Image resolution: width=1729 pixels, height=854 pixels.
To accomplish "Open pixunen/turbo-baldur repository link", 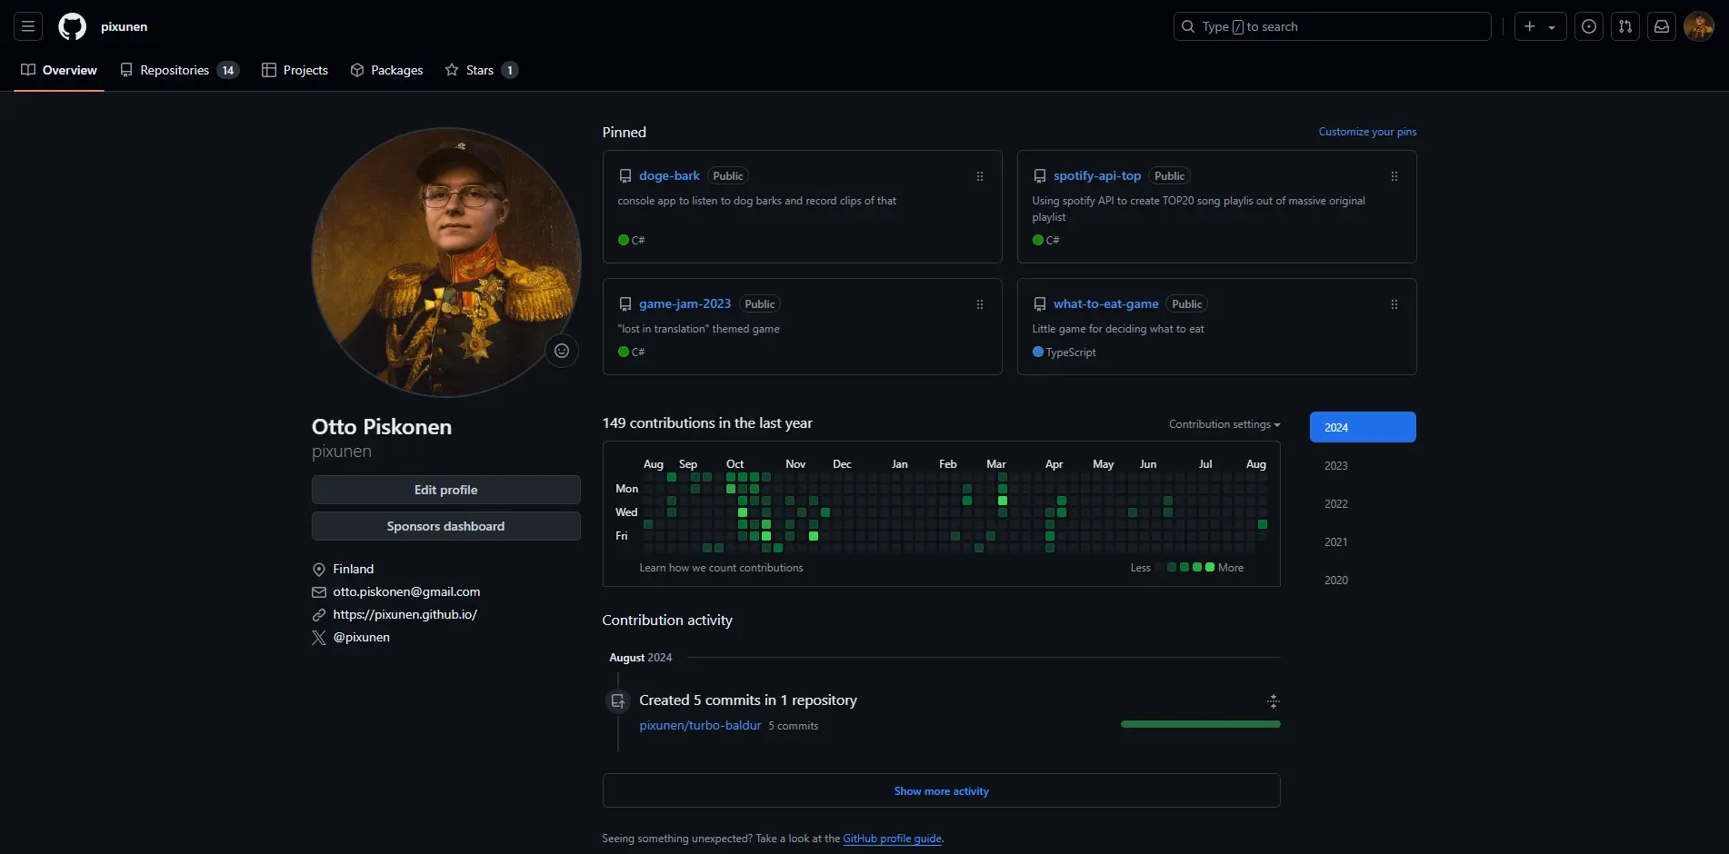I will 700,725.
